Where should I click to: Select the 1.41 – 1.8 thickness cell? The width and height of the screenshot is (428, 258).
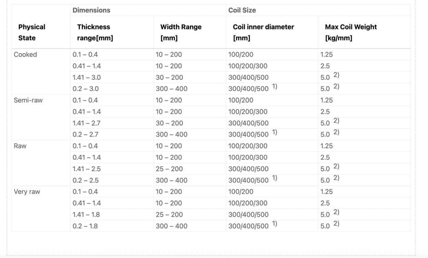coord(86,214)
